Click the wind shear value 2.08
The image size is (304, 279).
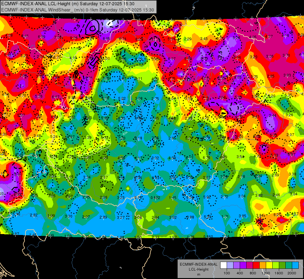pos(138,218)
